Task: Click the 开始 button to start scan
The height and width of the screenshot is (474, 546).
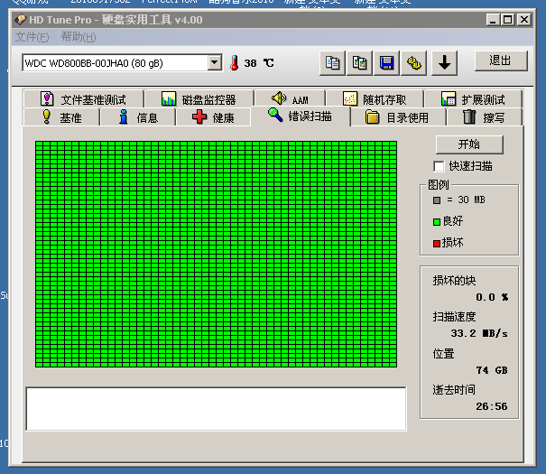Action: 469,144
